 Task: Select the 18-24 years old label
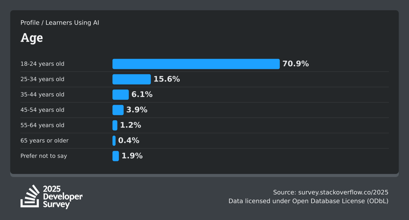tap(42, 64)
